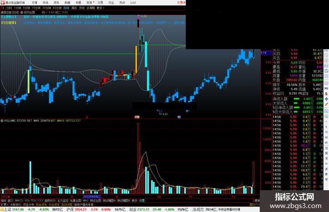The height and width of the screenshot is (212, 329).
Task: Open the 互动问答 tab
Action: [x=67, y=204]
